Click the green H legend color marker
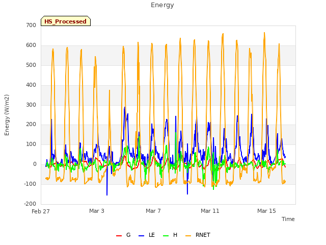326x245 pixels. 166,236
